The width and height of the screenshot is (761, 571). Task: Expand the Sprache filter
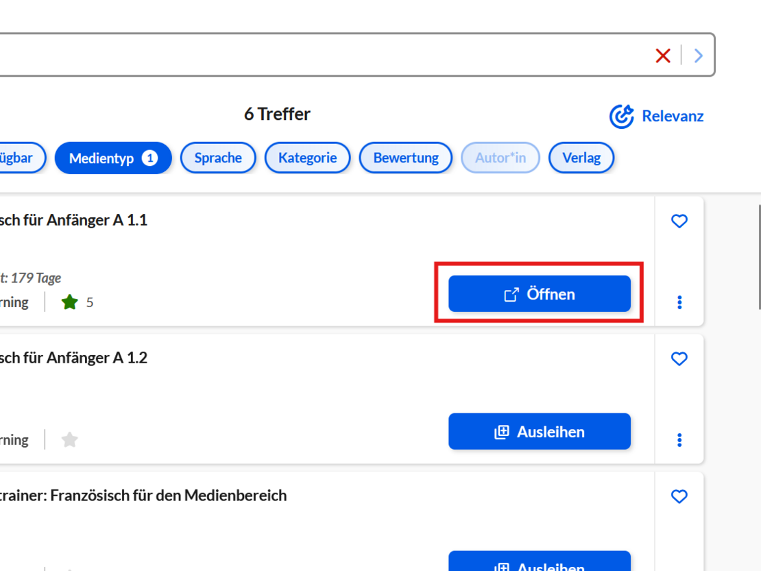(x=218, y=158)
